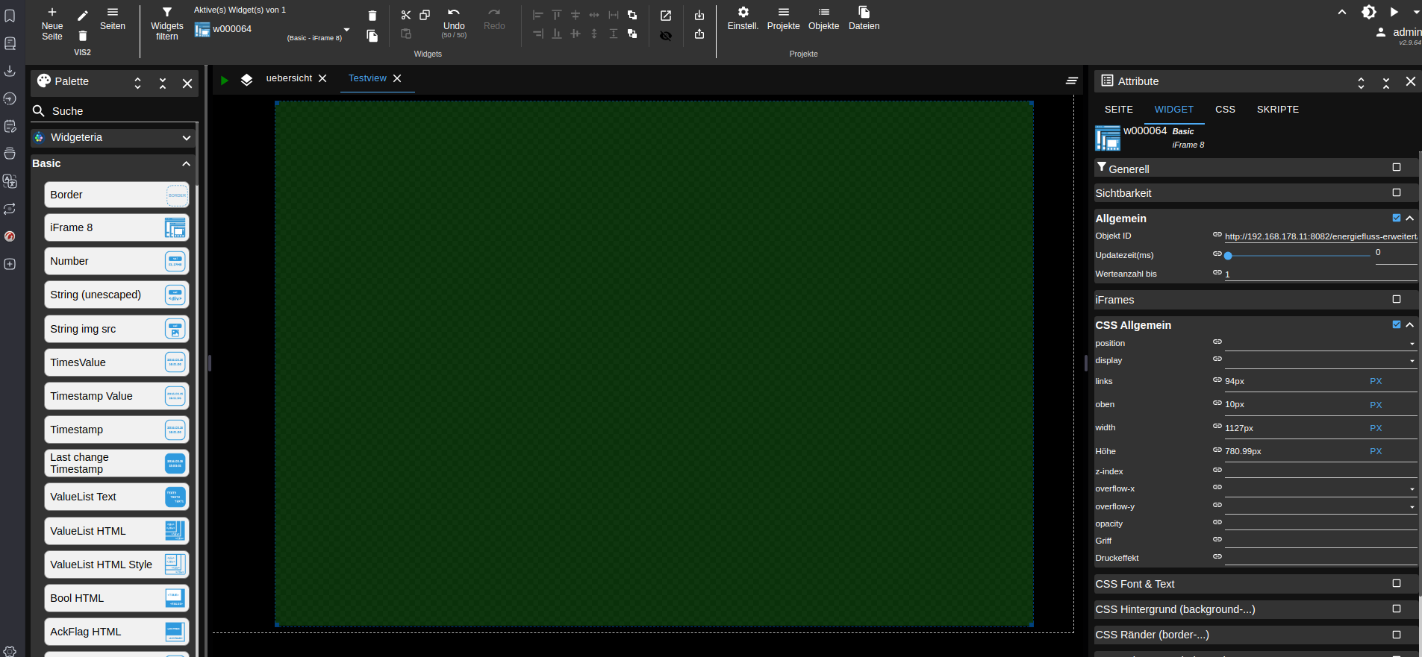Toggle the crossed-eye visibility icon
Screen dimensions: 1422x657
coord(666,36)
